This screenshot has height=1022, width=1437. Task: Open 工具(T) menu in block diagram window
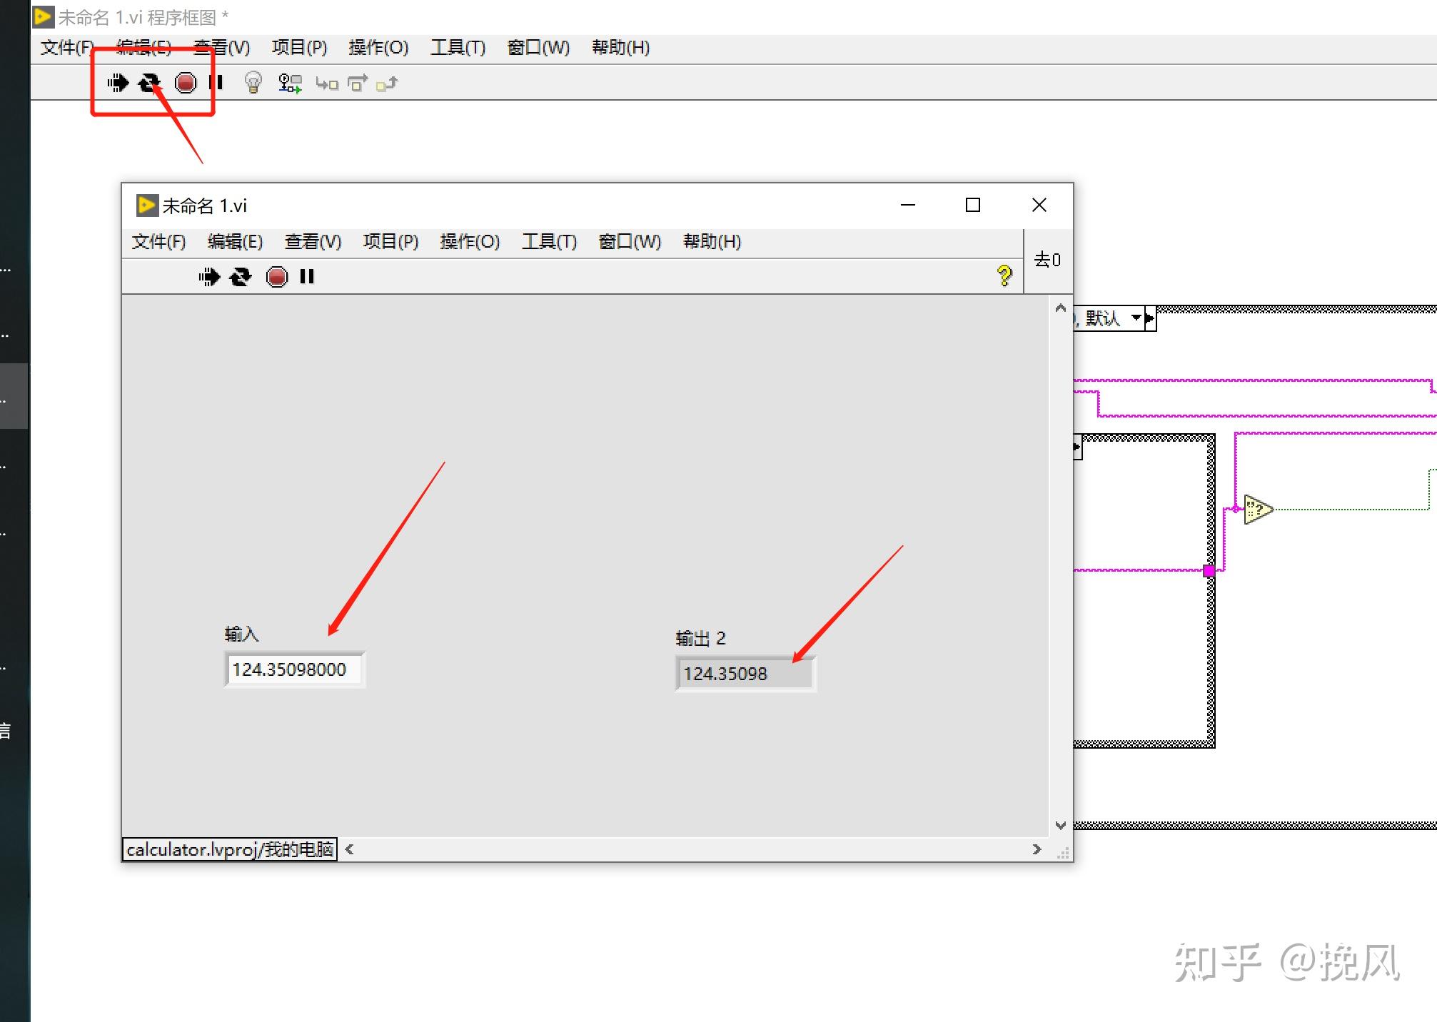(x=458, y=48)
